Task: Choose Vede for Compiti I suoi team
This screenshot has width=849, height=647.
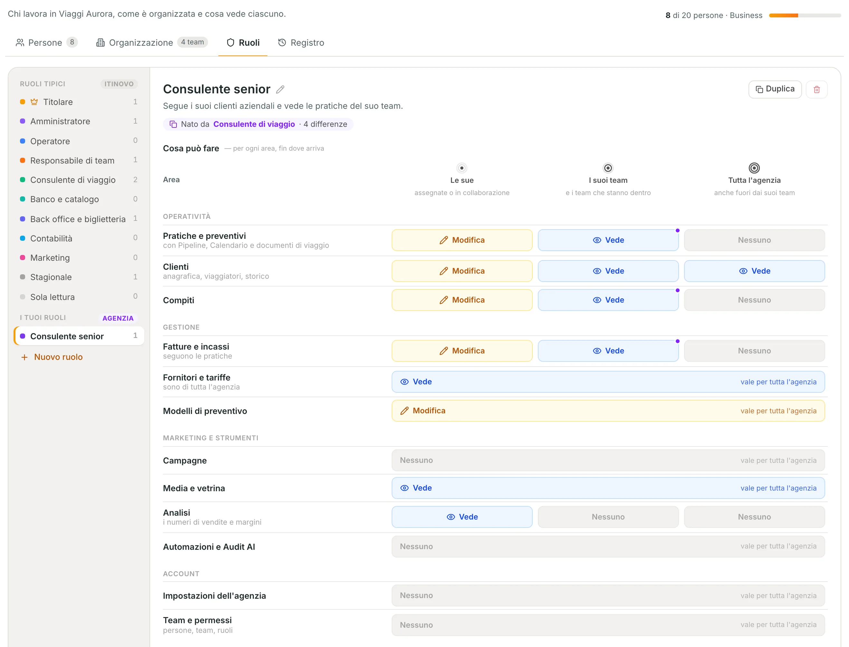Action: pyautogui.click(x=608, y=300)
